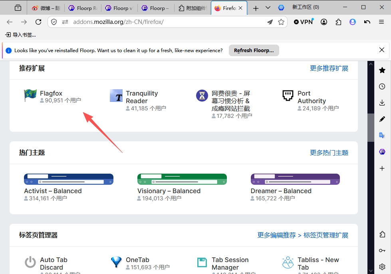This screenshot has height=274, width=391.
Task: Open the OneTab extension link
Action: 137,260
